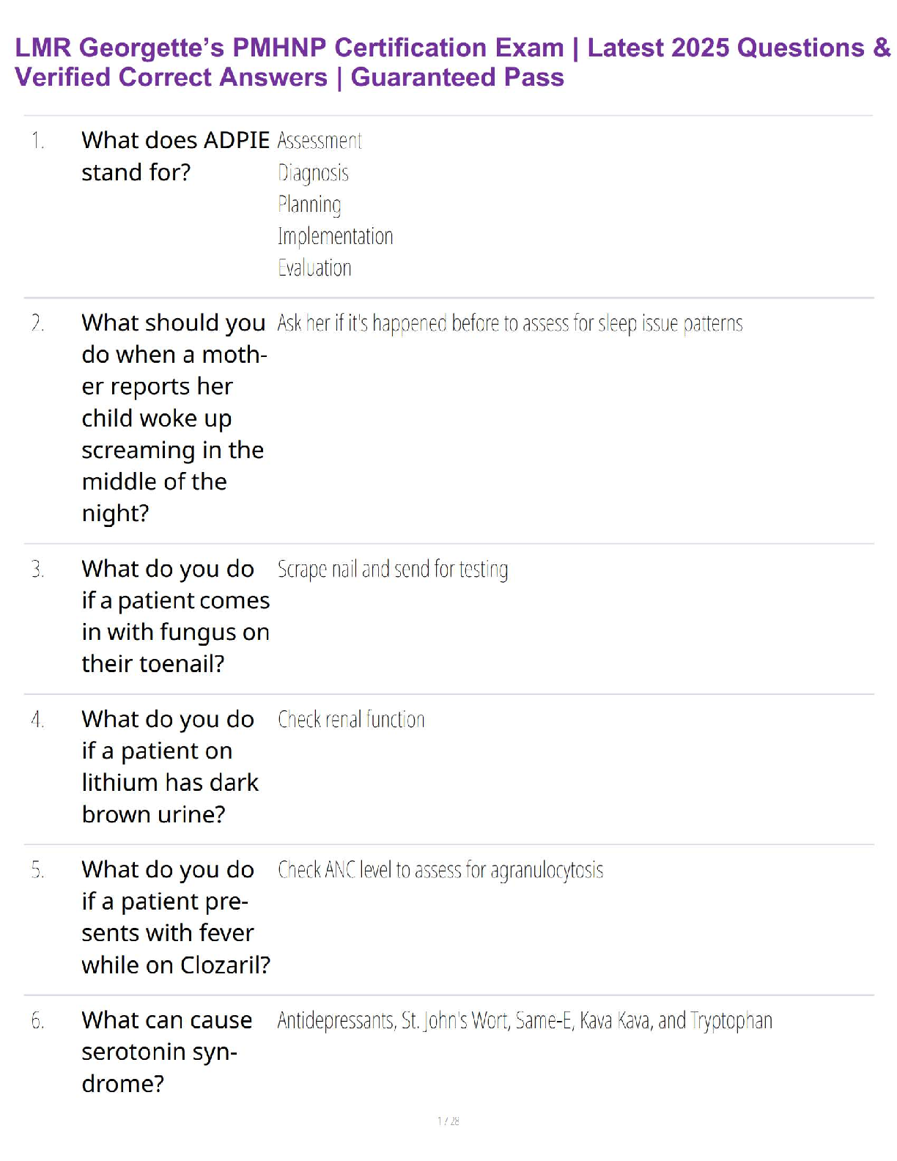Click the page number 1 / 28 footer
The width and height of the screenshot is (897, 1161).
tap(448, 1121)
